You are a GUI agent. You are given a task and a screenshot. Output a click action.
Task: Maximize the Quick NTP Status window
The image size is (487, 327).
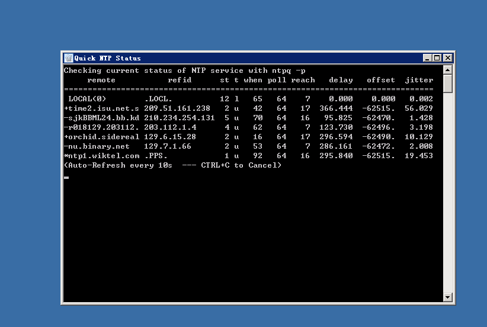click(x=437, y=58)
